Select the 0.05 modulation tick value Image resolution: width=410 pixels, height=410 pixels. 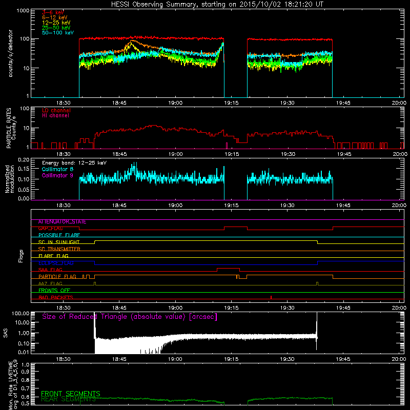pos(24,189)
